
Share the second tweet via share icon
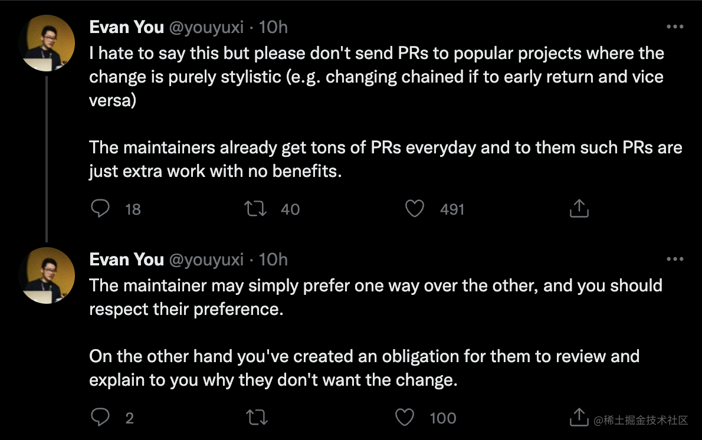(x=579, y=417)
